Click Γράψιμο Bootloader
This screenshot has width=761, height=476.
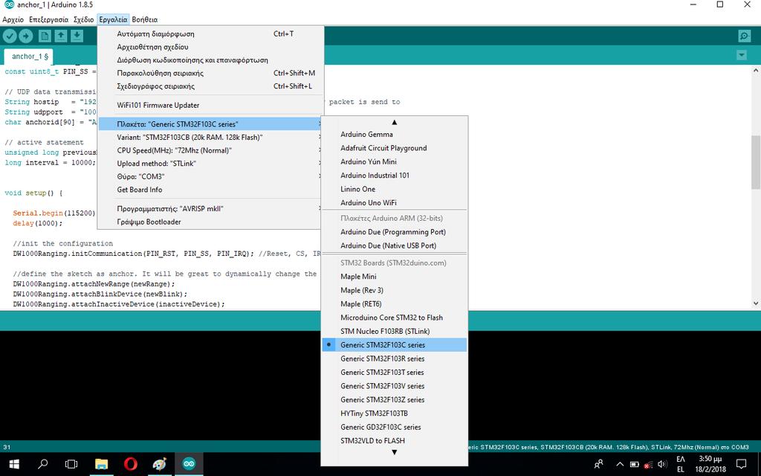(210, 222)
